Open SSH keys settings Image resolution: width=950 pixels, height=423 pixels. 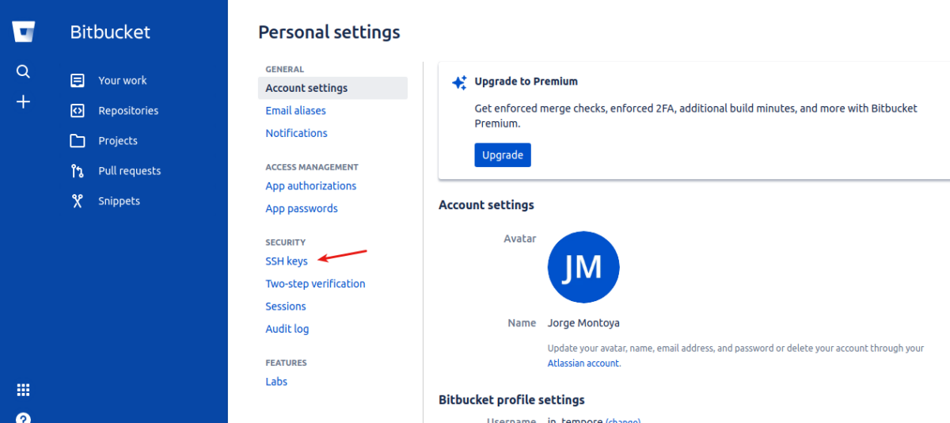pos(287,261)
